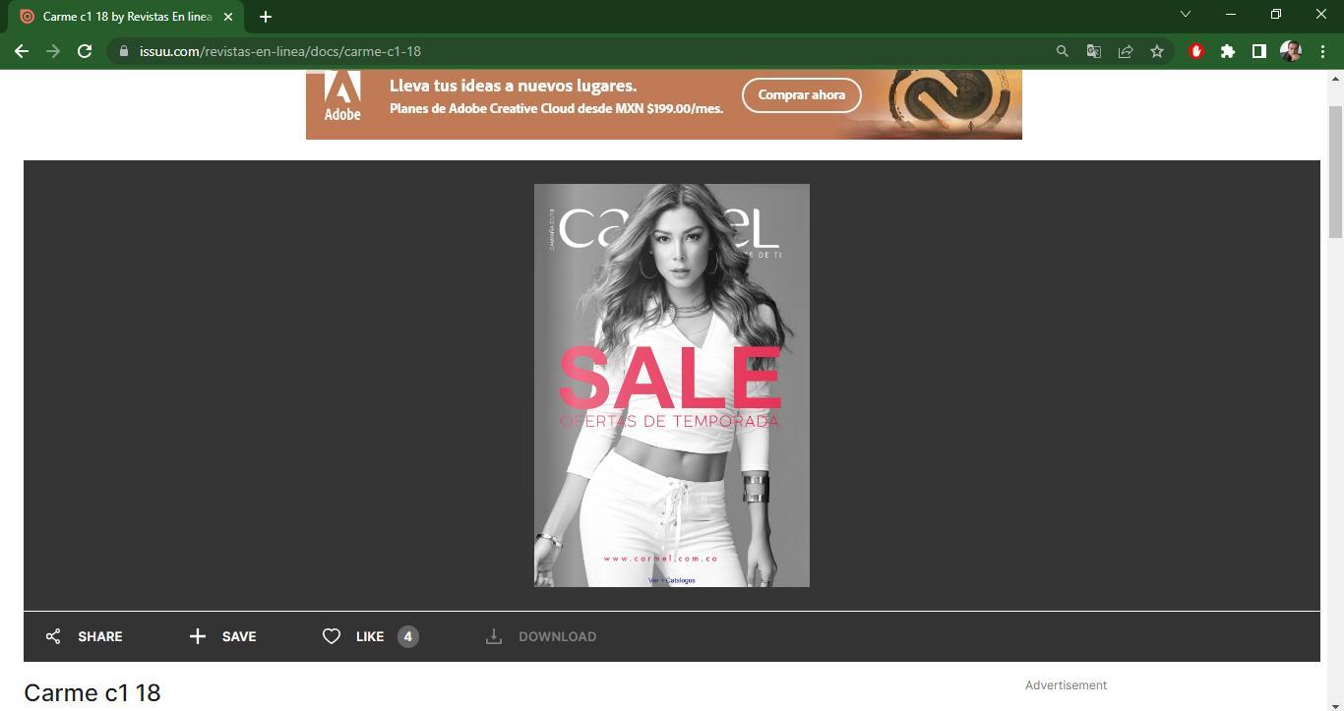Expand the tab search chevron
Image resolution: width=1344 pixels, height=711 pixels.
[1186, 14]
